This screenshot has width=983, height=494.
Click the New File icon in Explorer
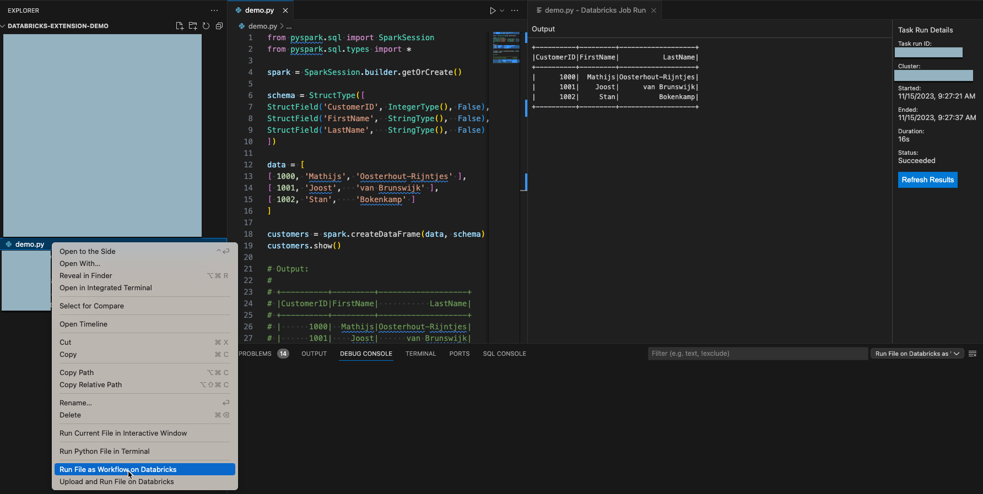180,26
